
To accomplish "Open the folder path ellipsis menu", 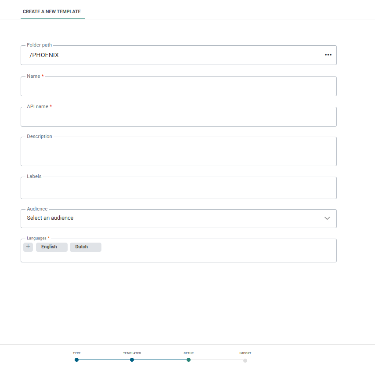I will (x=328, y=55).
